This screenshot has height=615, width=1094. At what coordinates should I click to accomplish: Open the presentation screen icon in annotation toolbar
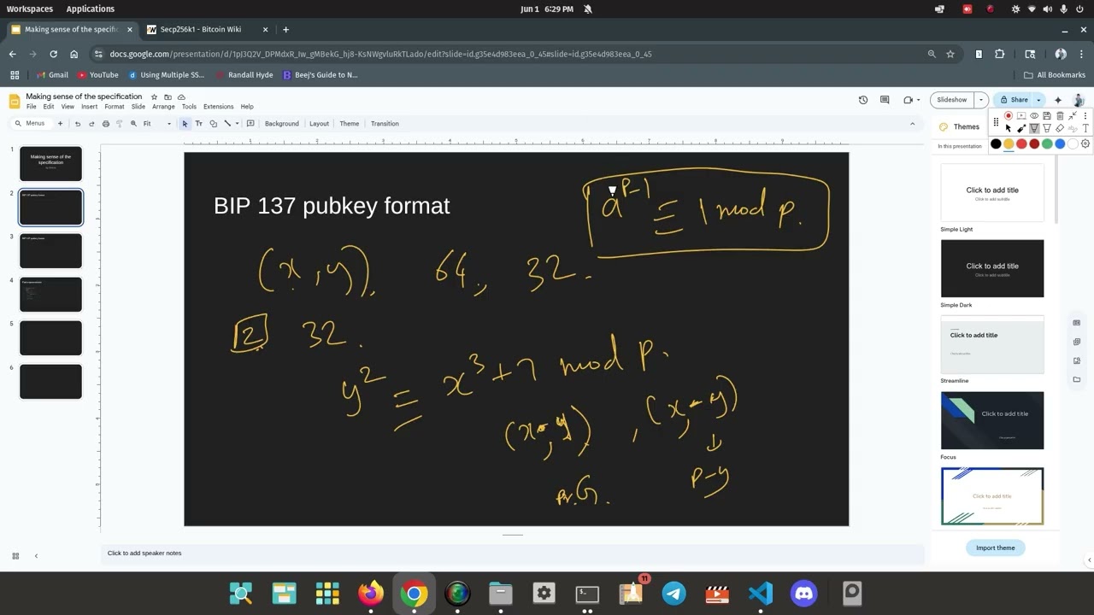[1021, 115]
